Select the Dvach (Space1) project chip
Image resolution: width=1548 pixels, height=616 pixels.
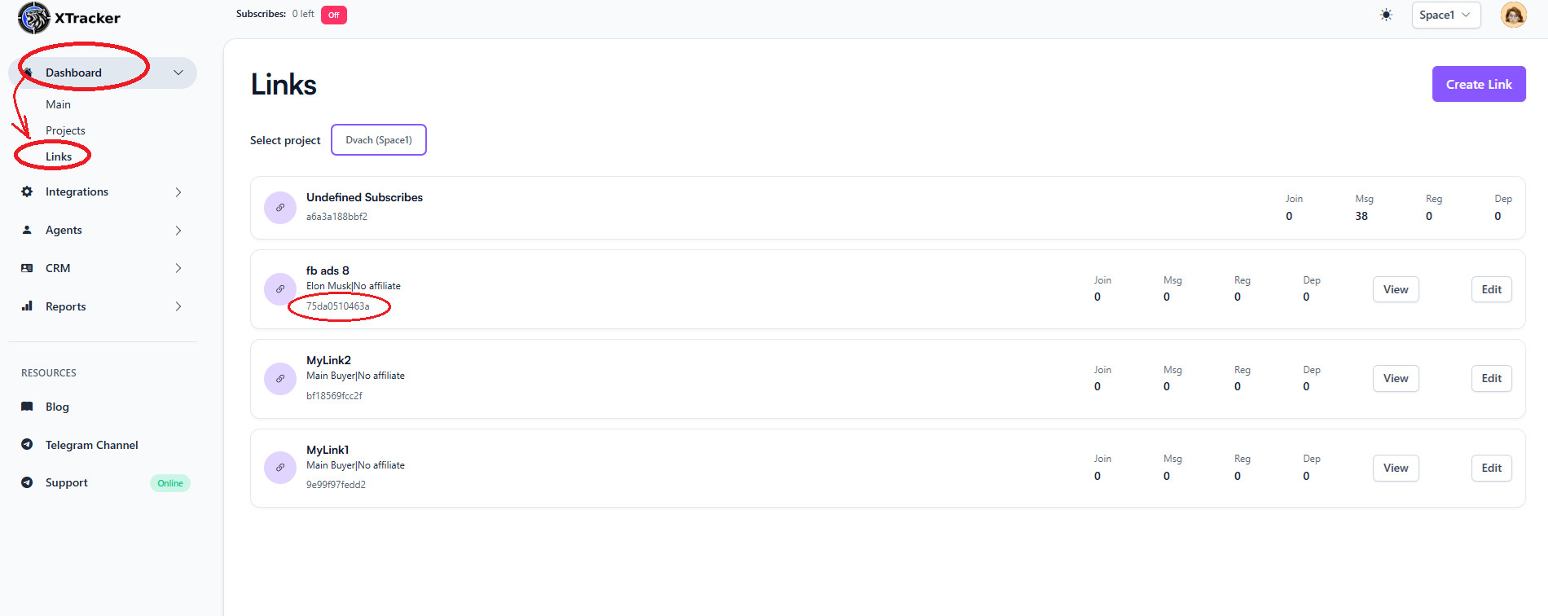(x=379, y=140)
